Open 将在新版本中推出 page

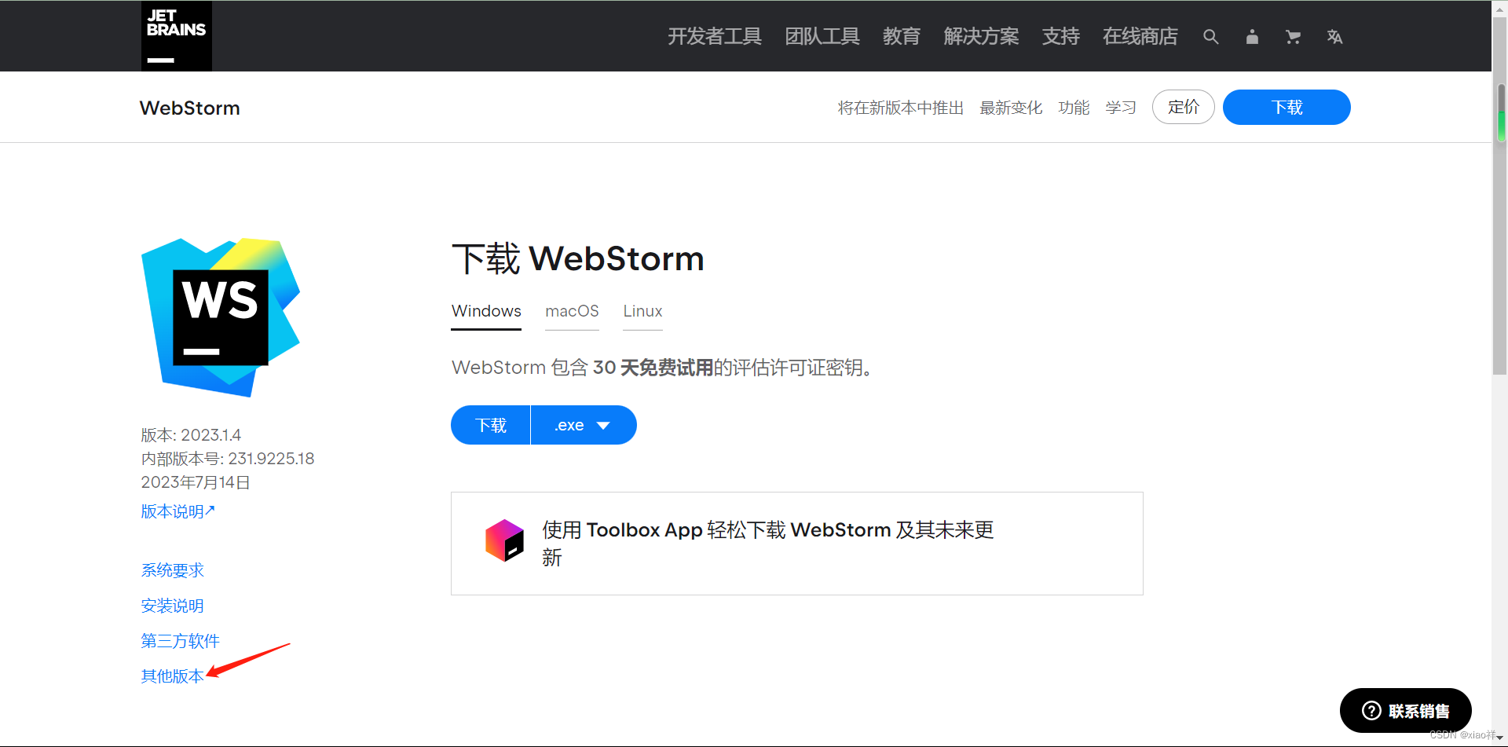(x=901, y=108)
